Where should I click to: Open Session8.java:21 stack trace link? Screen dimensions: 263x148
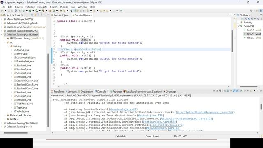[x=123, y=109]
